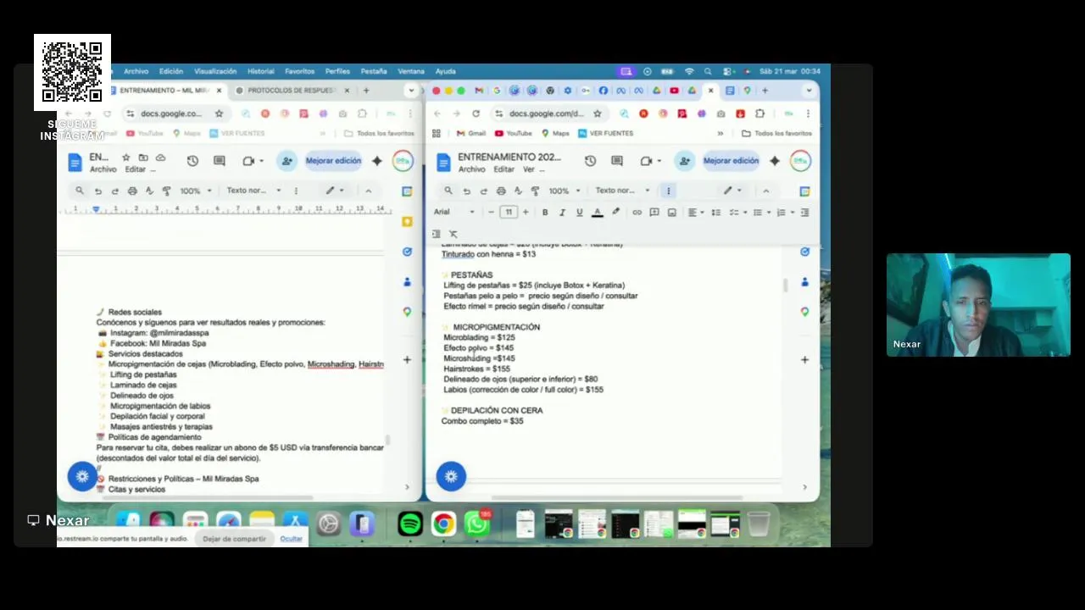1085x610 pixels.
Task: Open line spacing options in right document
Action: click(x=716, y=213)
